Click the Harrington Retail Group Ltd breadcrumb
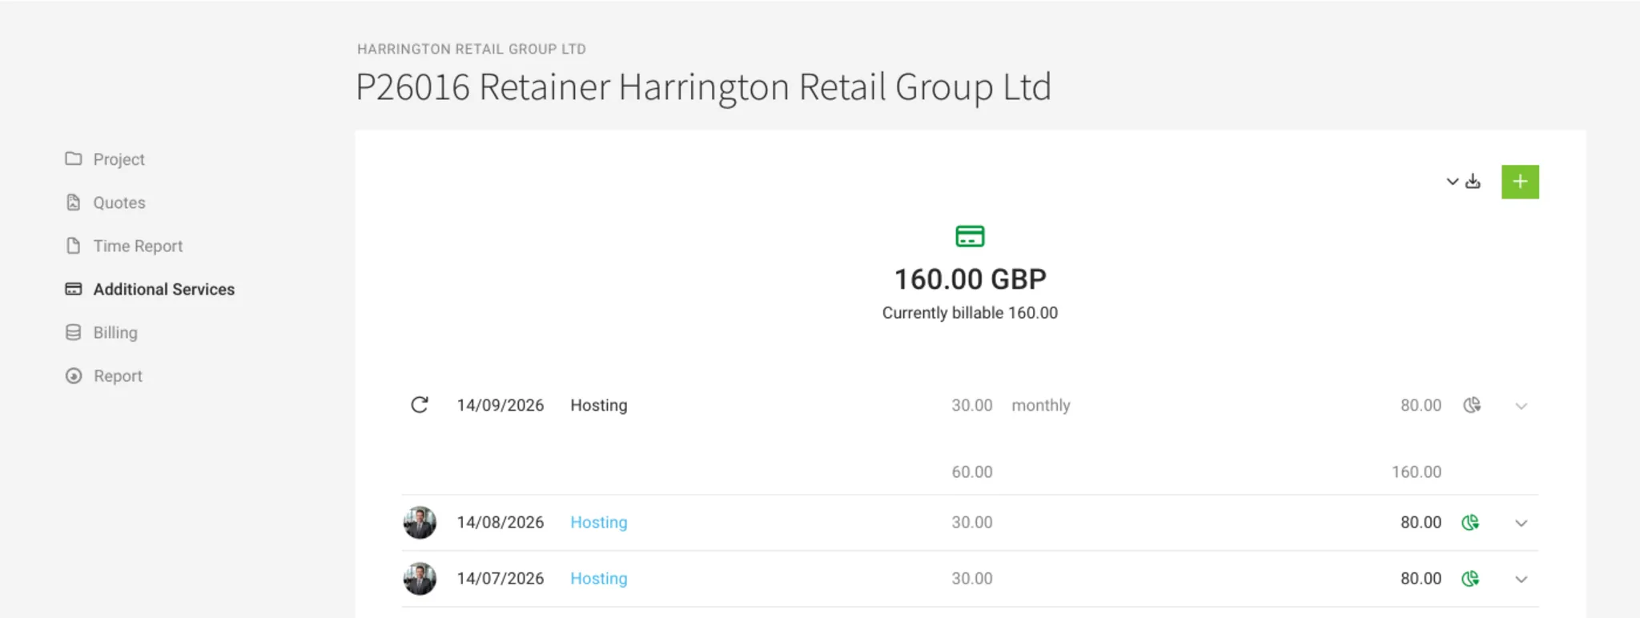 coord(472,49)
